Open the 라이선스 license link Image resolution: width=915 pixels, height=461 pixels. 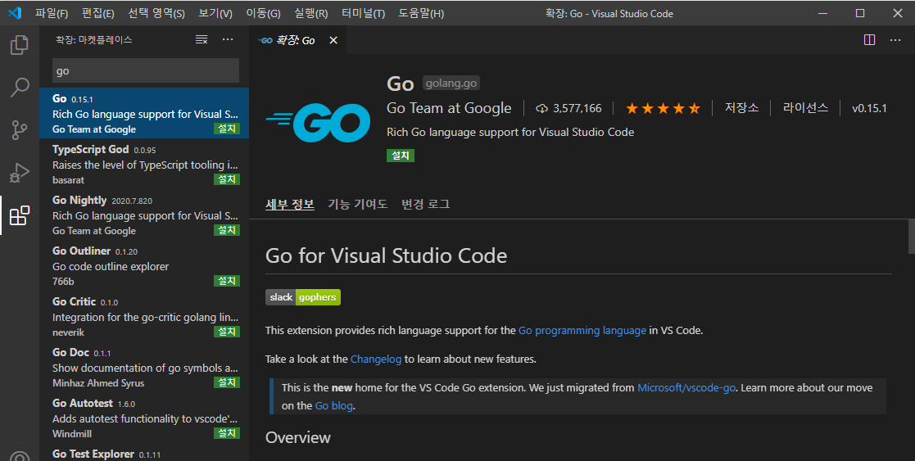tap(805, 108)
